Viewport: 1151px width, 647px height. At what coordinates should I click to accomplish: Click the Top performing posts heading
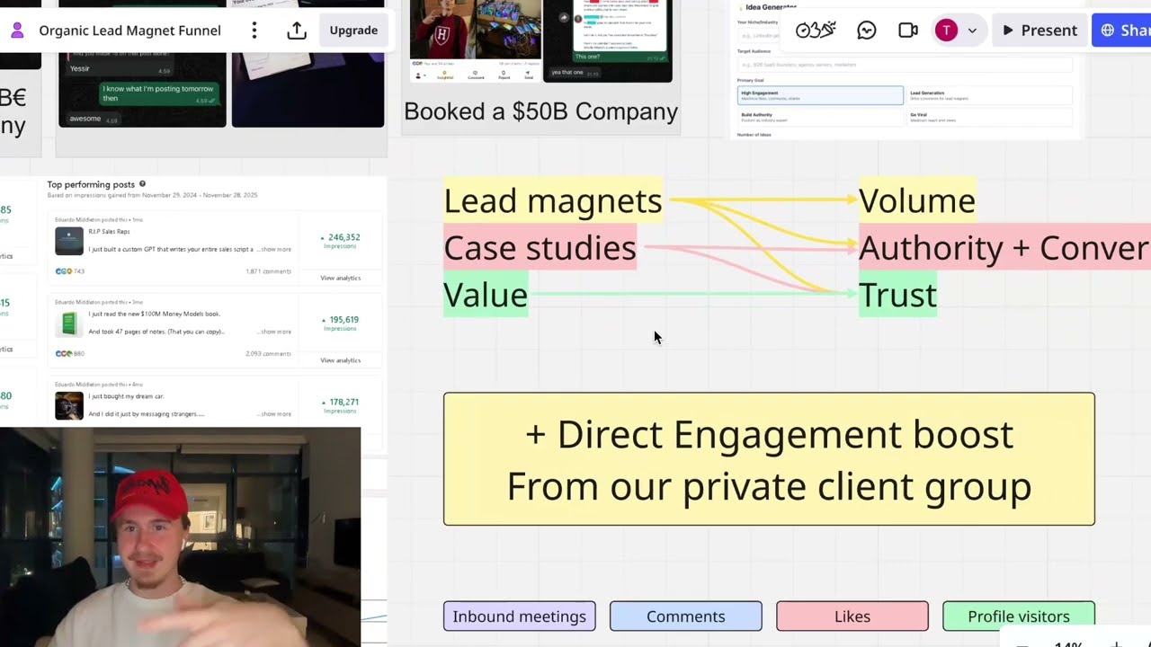[91, 184]
